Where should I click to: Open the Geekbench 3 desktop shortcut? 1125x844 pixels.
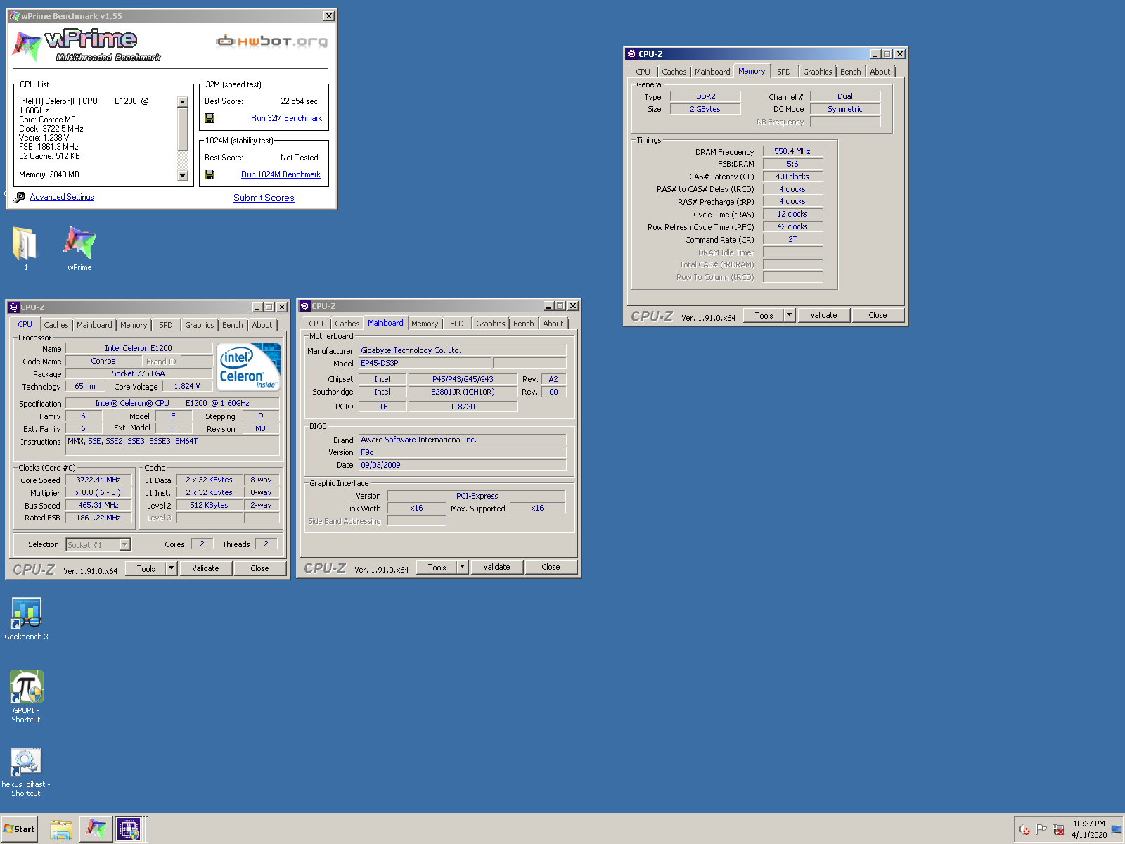point(26,619)
